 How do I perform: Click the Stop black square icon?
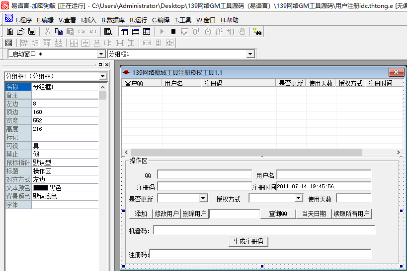click(173, 32)
